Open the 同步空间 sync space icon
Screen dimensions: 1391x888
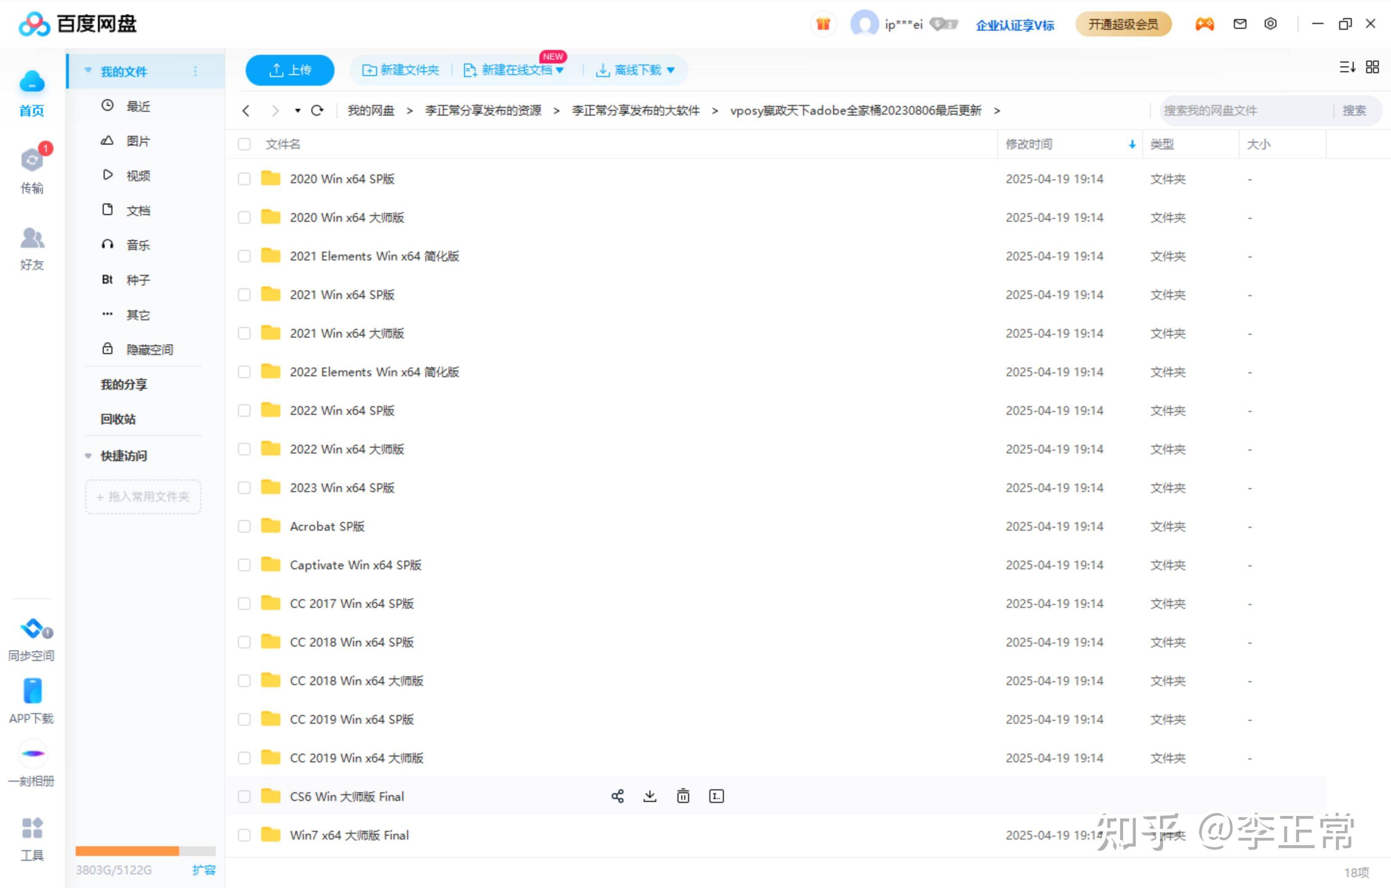click(33, 628)
